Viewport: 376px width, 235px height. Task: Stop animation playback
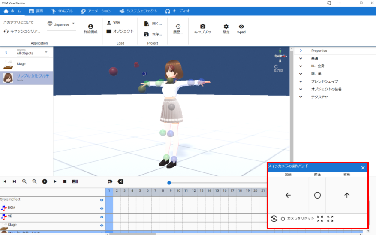(65, 181)
